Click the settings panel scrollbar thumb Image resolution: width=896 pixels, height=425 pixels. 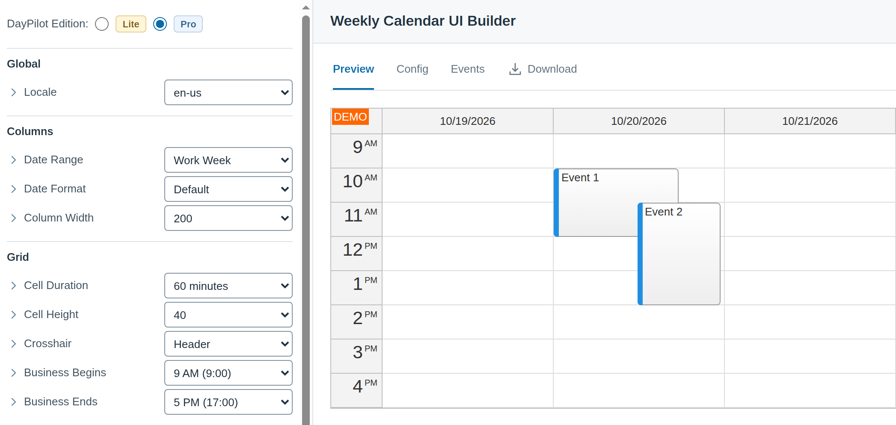click(306, 220)
